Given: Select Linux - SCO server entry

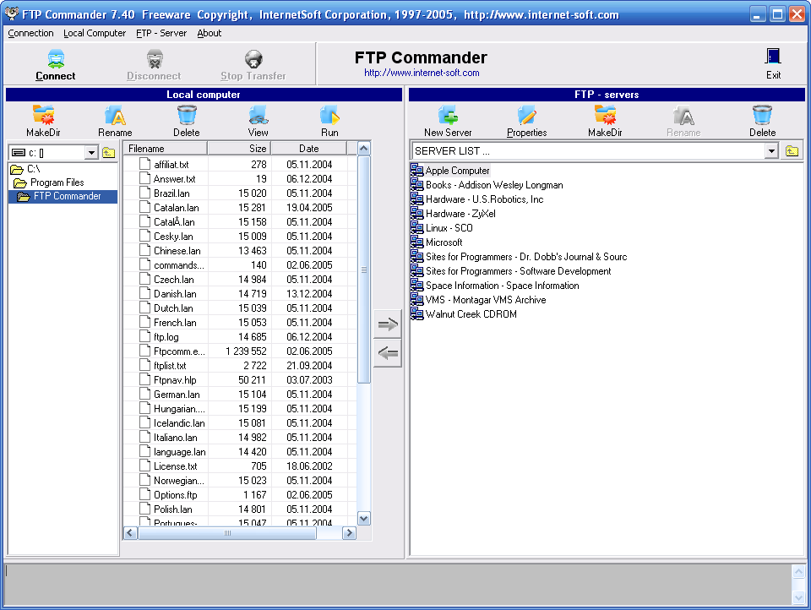Looking at the screenshot, I should [x=442, y=227].
